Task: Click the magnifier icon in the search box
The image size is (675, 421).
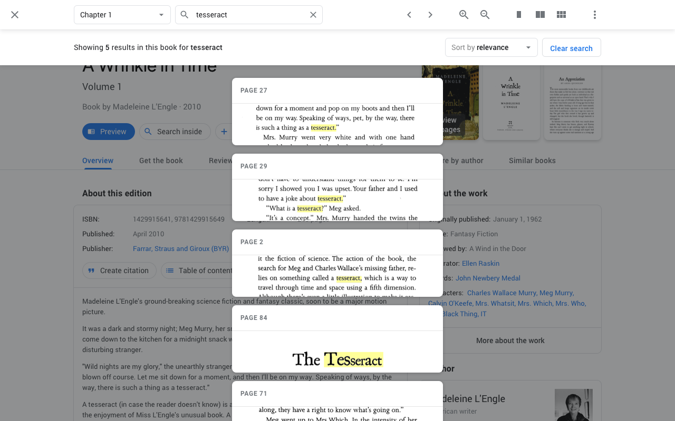Action: [x=184, y=15]
